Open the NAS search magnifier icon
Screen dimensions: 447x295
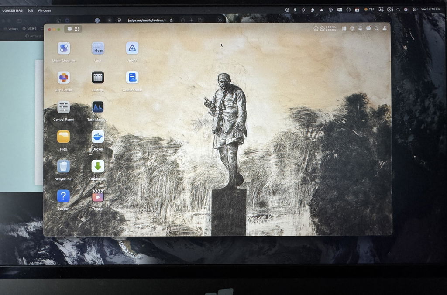pos(377,28)
